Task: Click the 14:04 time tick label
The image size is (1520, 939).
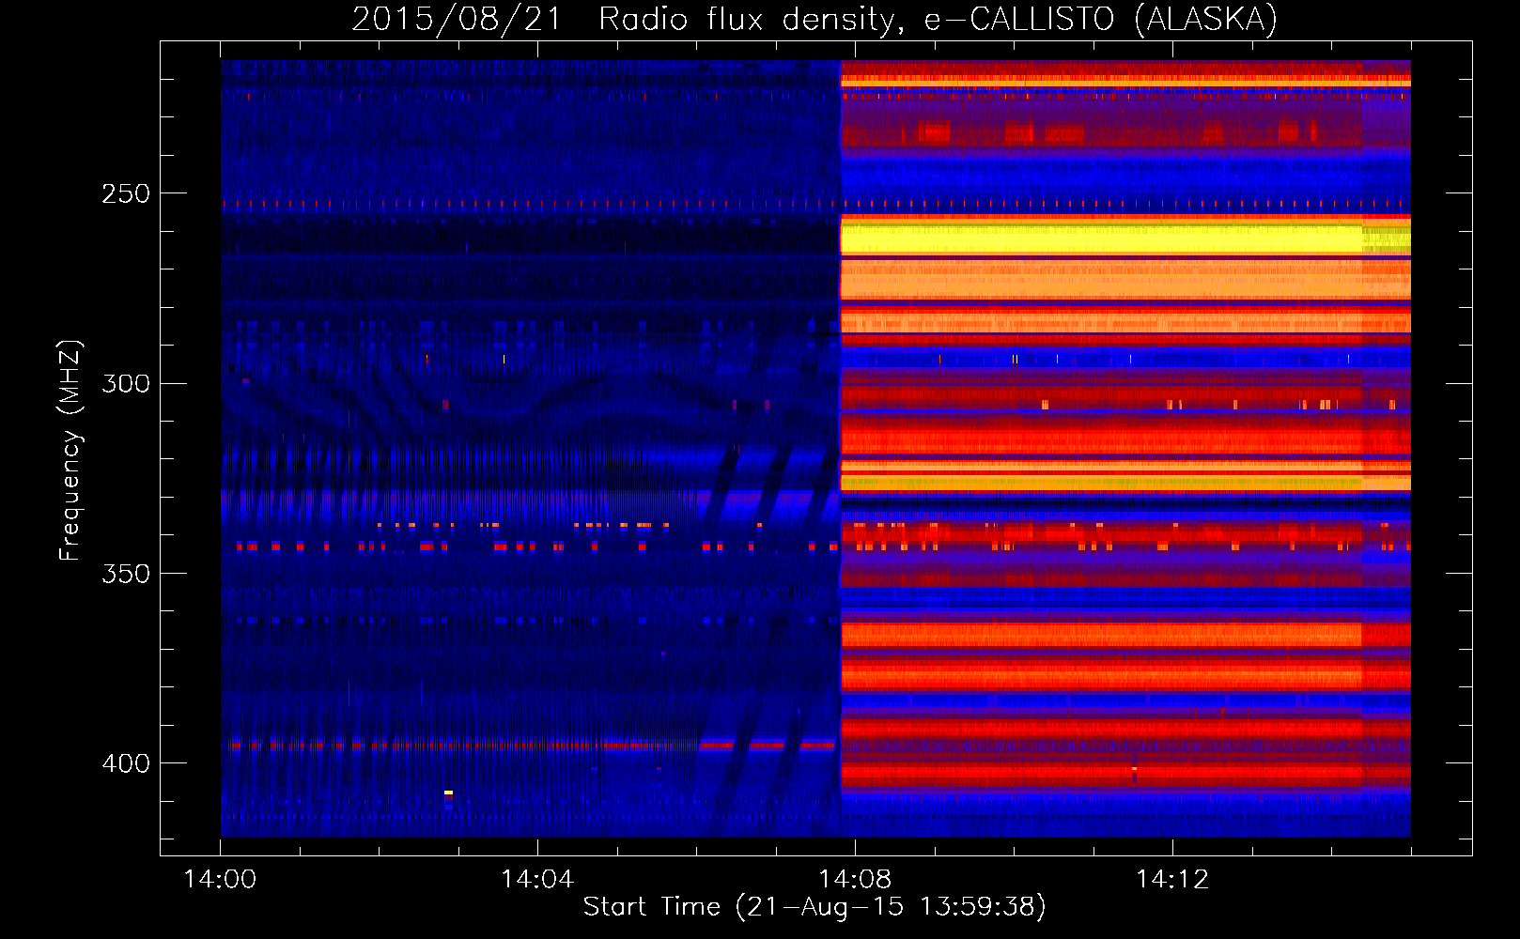Action: tap(537, 880)
